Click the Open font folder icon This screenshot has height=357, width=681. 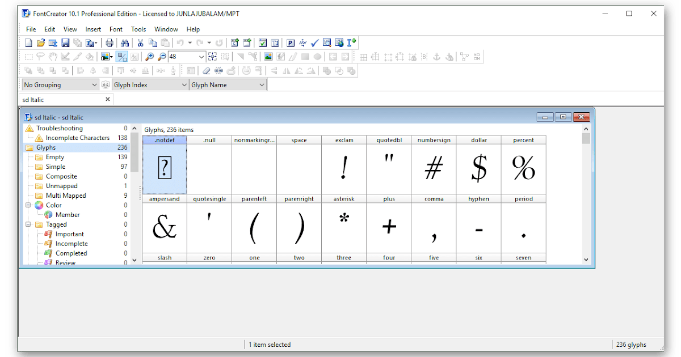coord(40,42)
